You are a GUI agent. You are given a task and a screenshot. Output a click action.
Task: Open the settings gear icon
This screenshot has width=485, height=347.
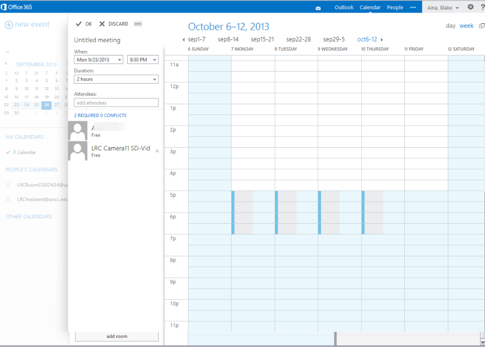(470, 7)
